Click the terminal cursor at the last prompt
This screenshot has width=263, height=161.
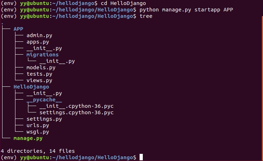141,157
